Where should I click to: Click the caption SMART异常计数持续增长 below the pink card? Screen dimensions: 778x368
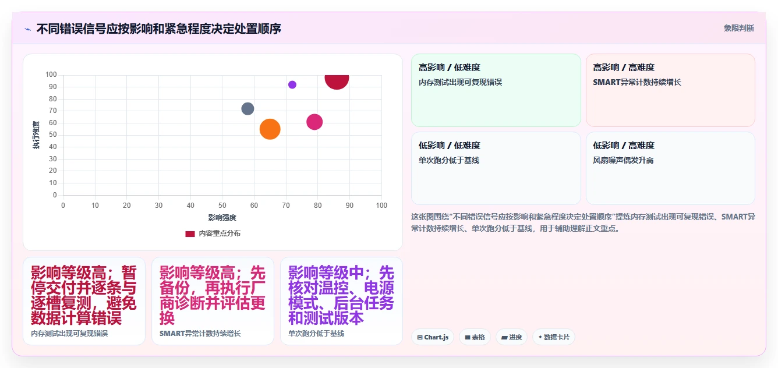click(200, 334)
